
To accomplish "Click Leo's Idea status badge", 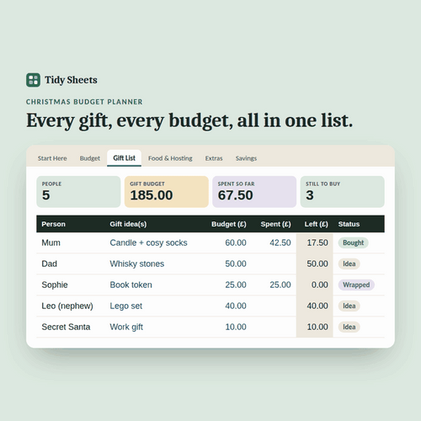I will coord(349,306).
